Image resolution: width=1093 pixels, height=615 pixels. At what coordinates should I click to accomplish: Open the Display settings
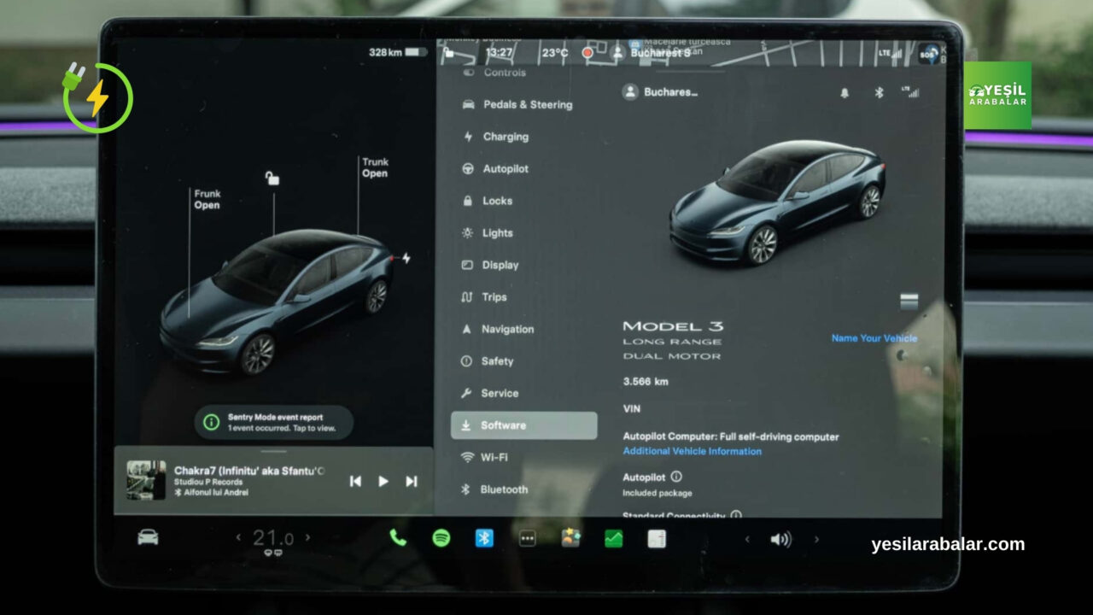(489, 265)
